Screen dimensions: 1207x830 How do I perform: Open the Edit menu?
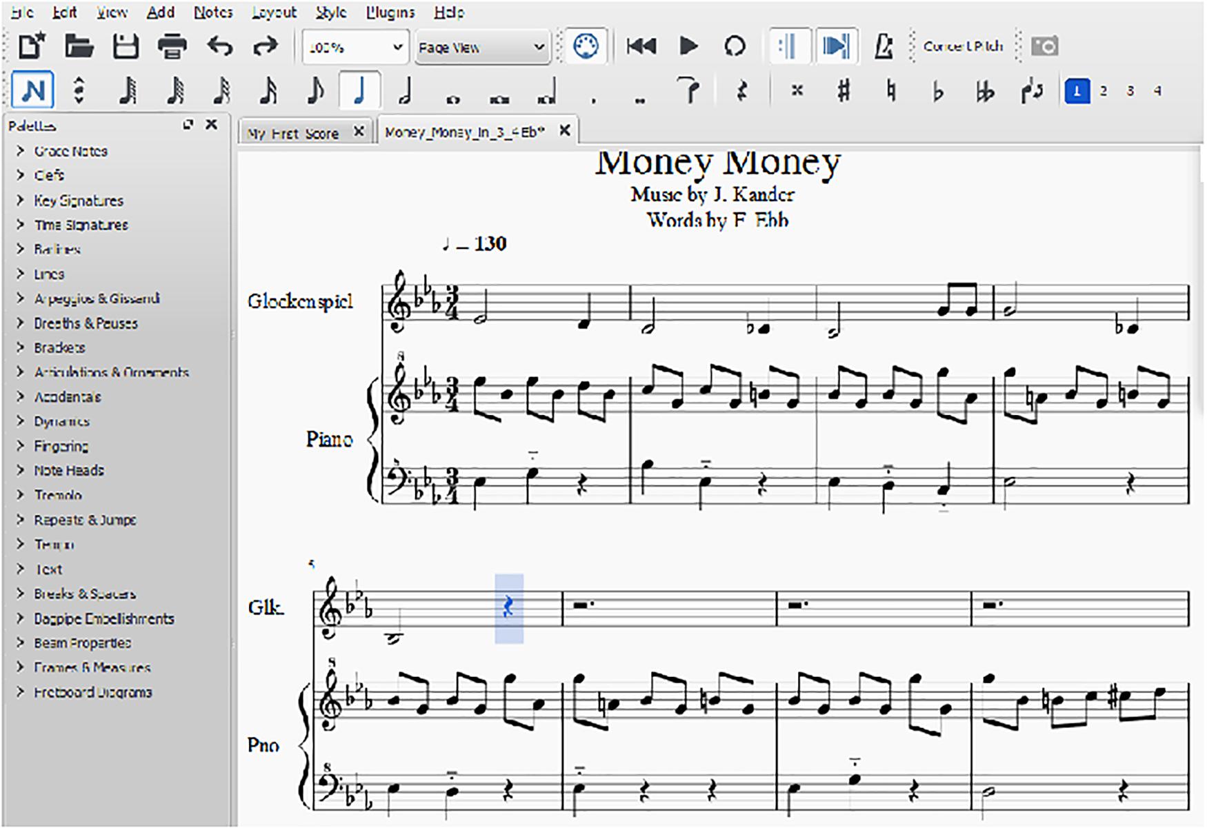pyautogui.click(x=64, y=12)
